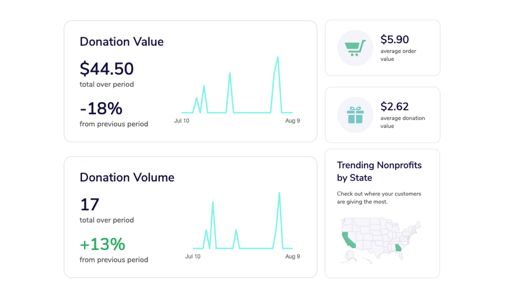Click the 'average order value' label
This screenshot has height=285, width=506.
[x=398, y=55]
